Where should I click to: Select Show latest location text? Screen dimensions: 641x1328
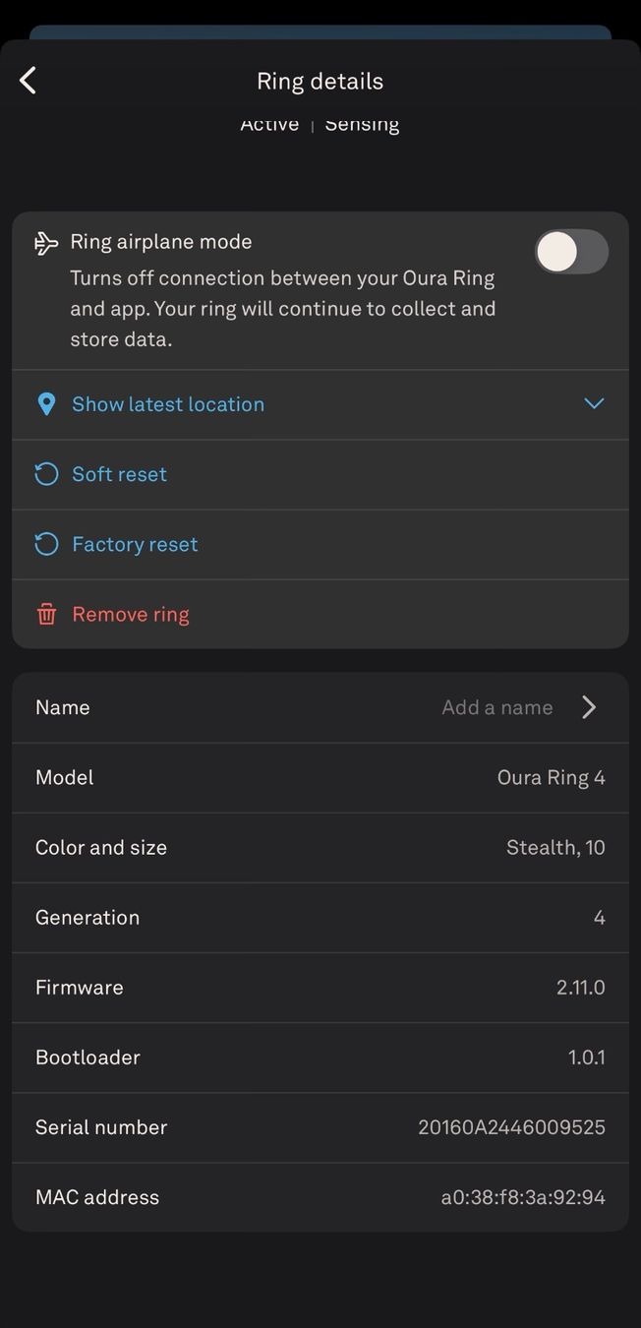(168, 404)
